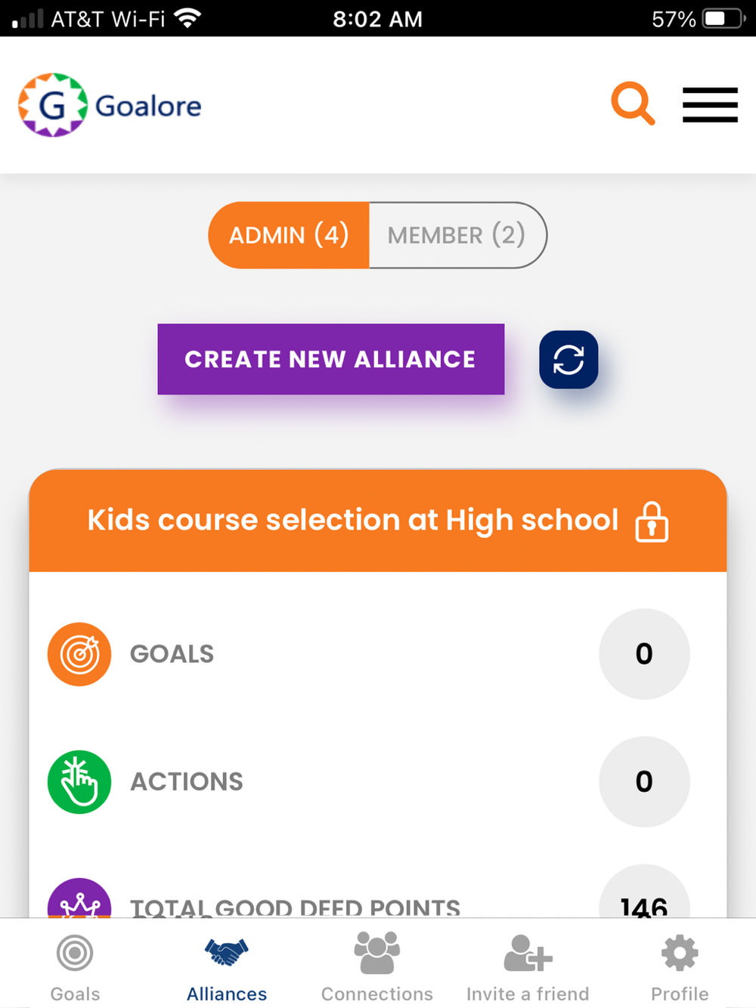The height and width of the screenshot is (1008, 756).
Task: Tap the lock icon on the alliance card
Action: click(x=652, y=521)
